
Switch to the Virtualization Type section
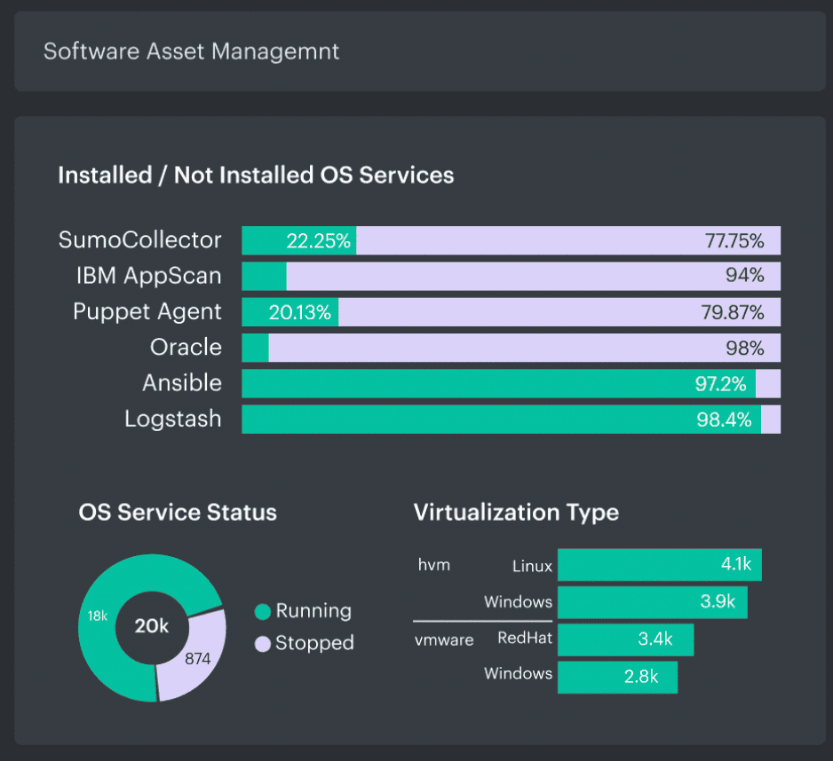tap(516, 513)
